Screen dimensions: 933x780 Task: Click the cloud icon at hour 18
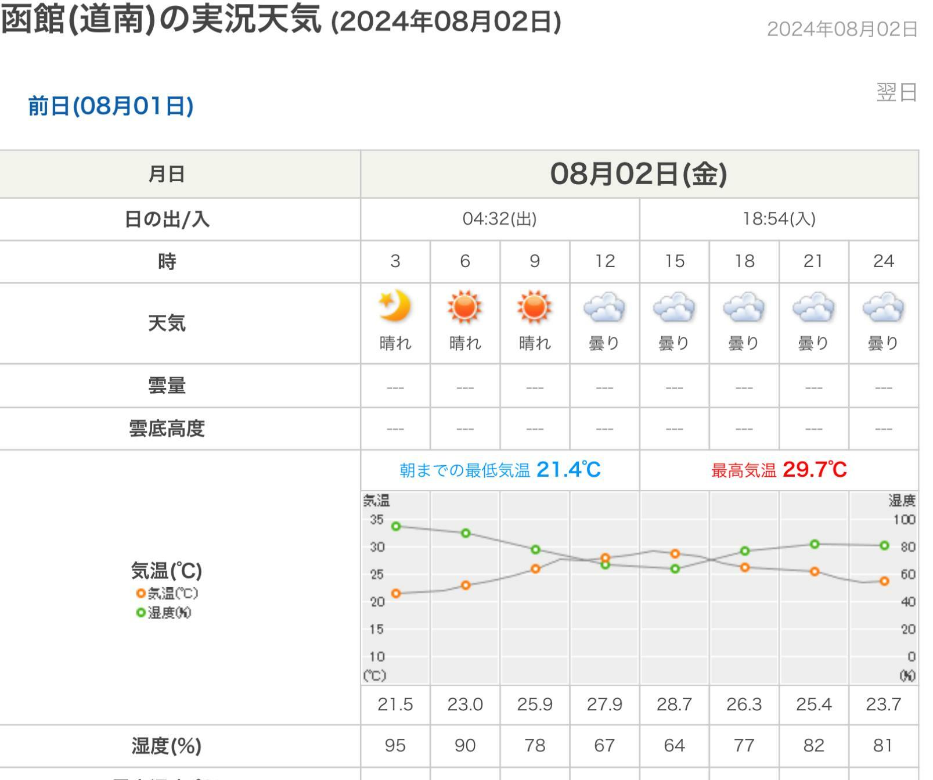(x=744, y=307)
